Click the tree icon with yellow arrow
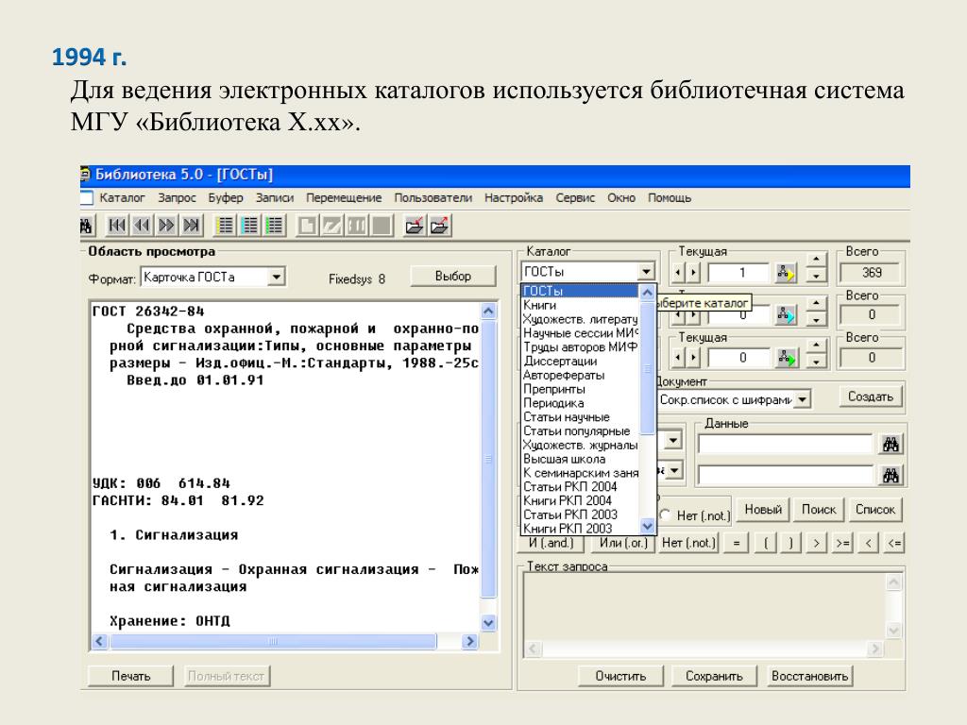967x725 pixels. point(787,273)
